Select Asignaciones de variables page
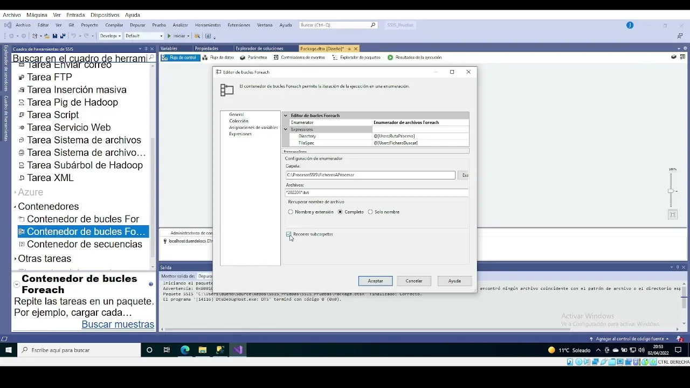 click(253, 128)
